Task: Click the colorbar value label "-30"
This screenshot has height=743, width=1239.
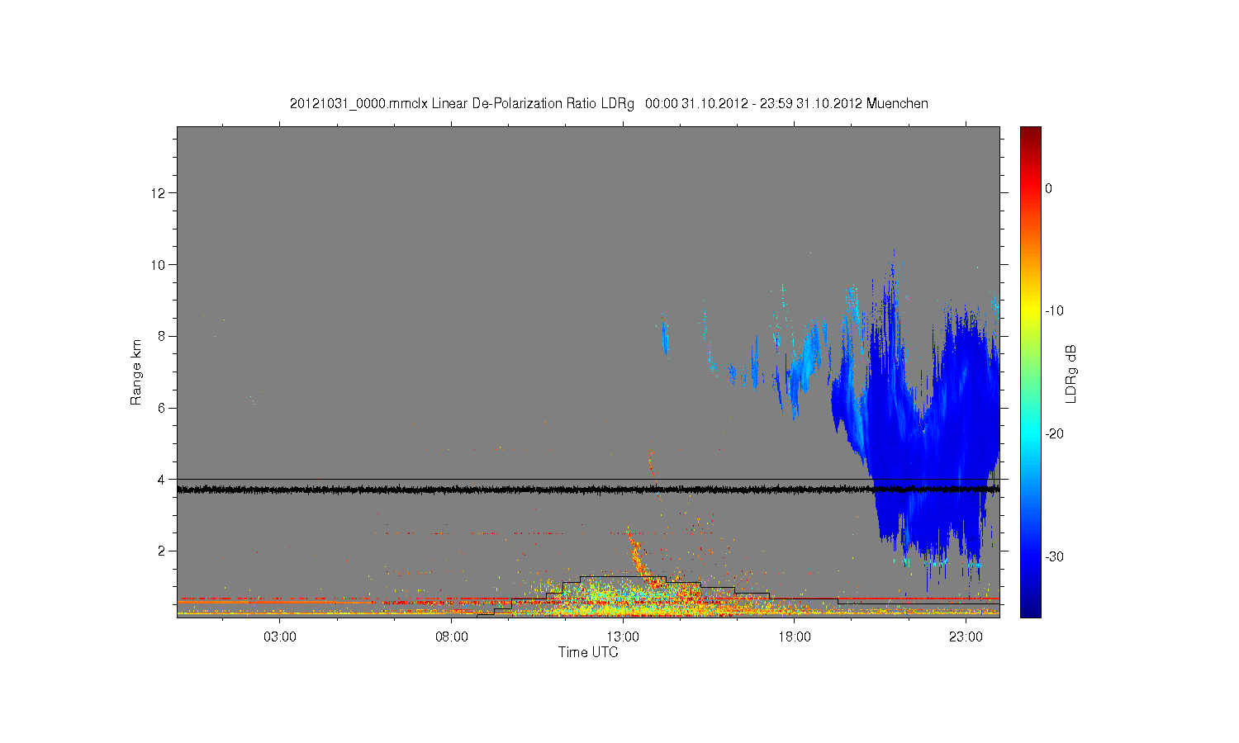Action: coord(1054,557)
